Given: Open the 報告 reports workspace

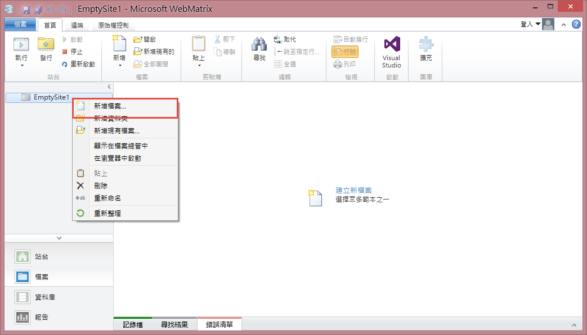Looking at the screenshot, I should (59, 318).
